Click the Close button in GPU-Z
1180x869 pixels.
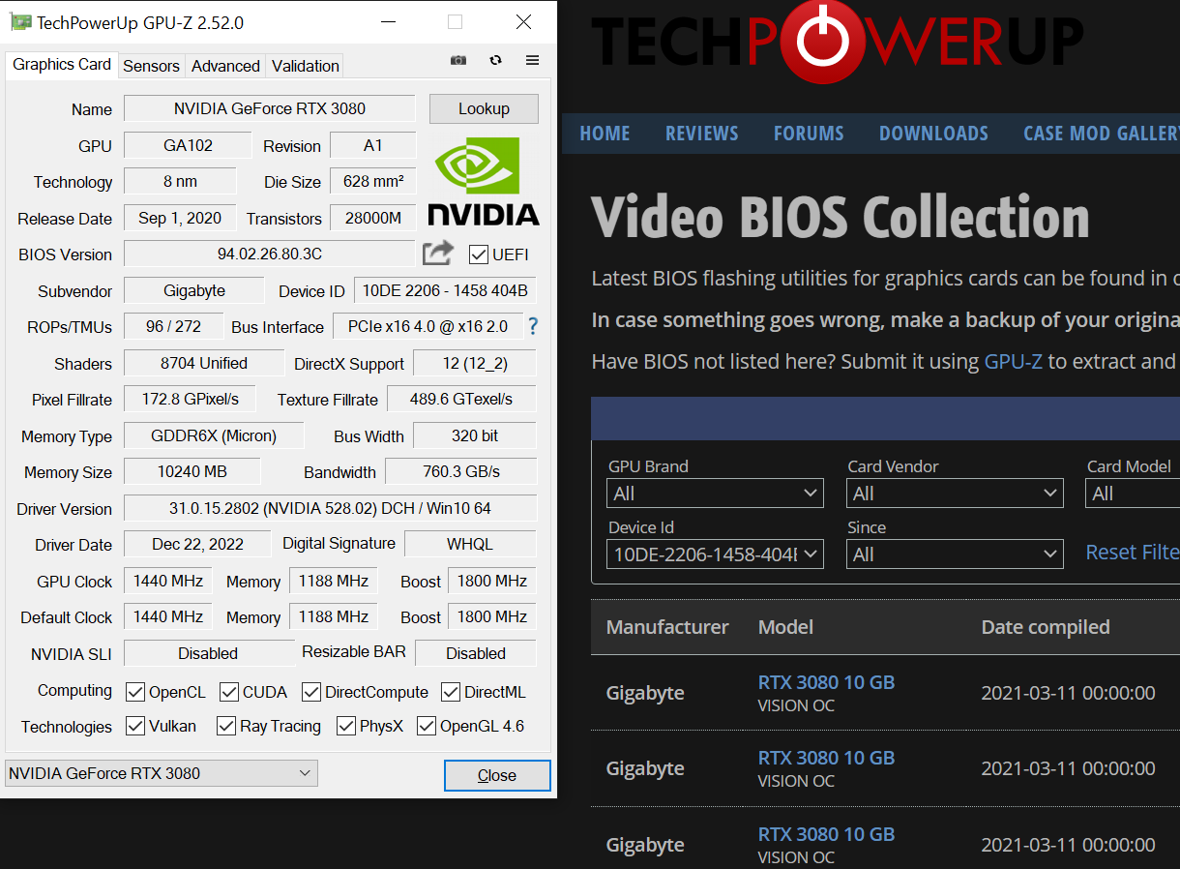[x=497, y=775]
